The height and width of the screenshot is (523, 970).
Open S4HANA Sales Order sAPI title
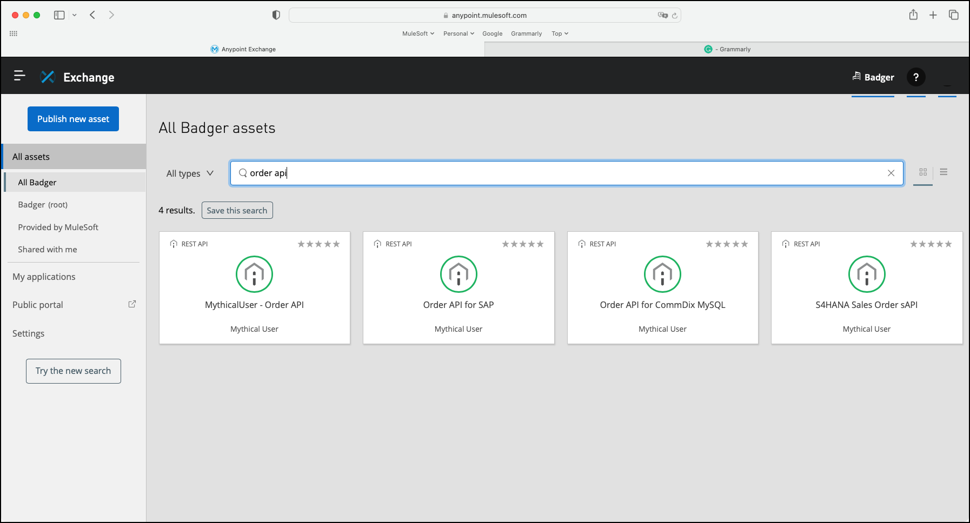tap(867, 305)
